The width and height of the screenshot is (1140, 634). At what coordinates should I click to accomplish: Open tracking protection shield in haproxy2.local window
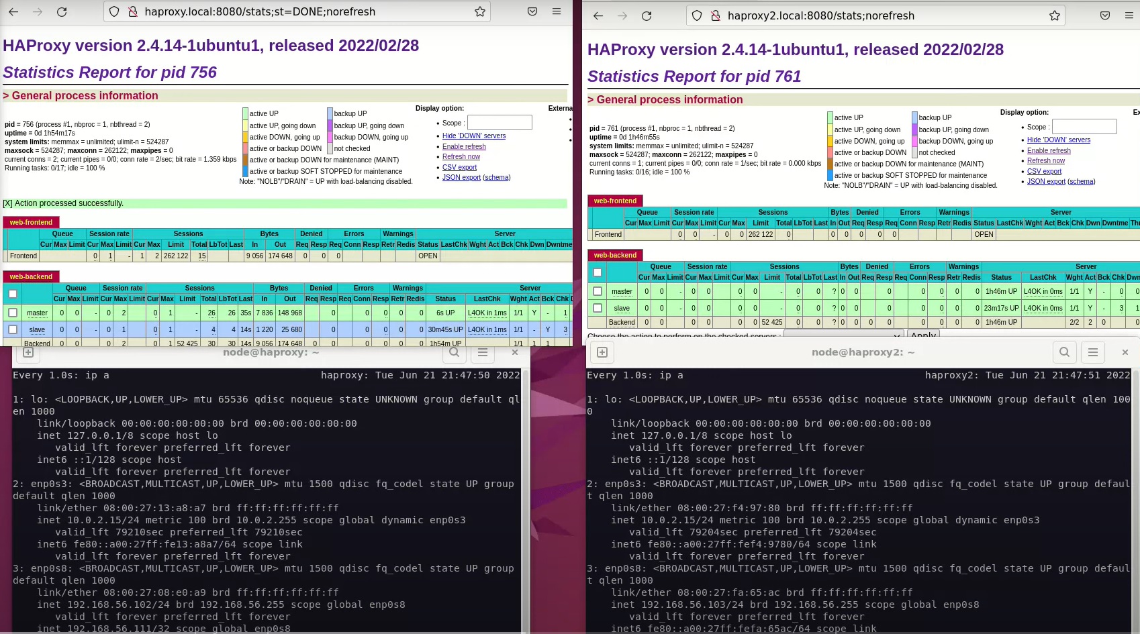point(697,15)
